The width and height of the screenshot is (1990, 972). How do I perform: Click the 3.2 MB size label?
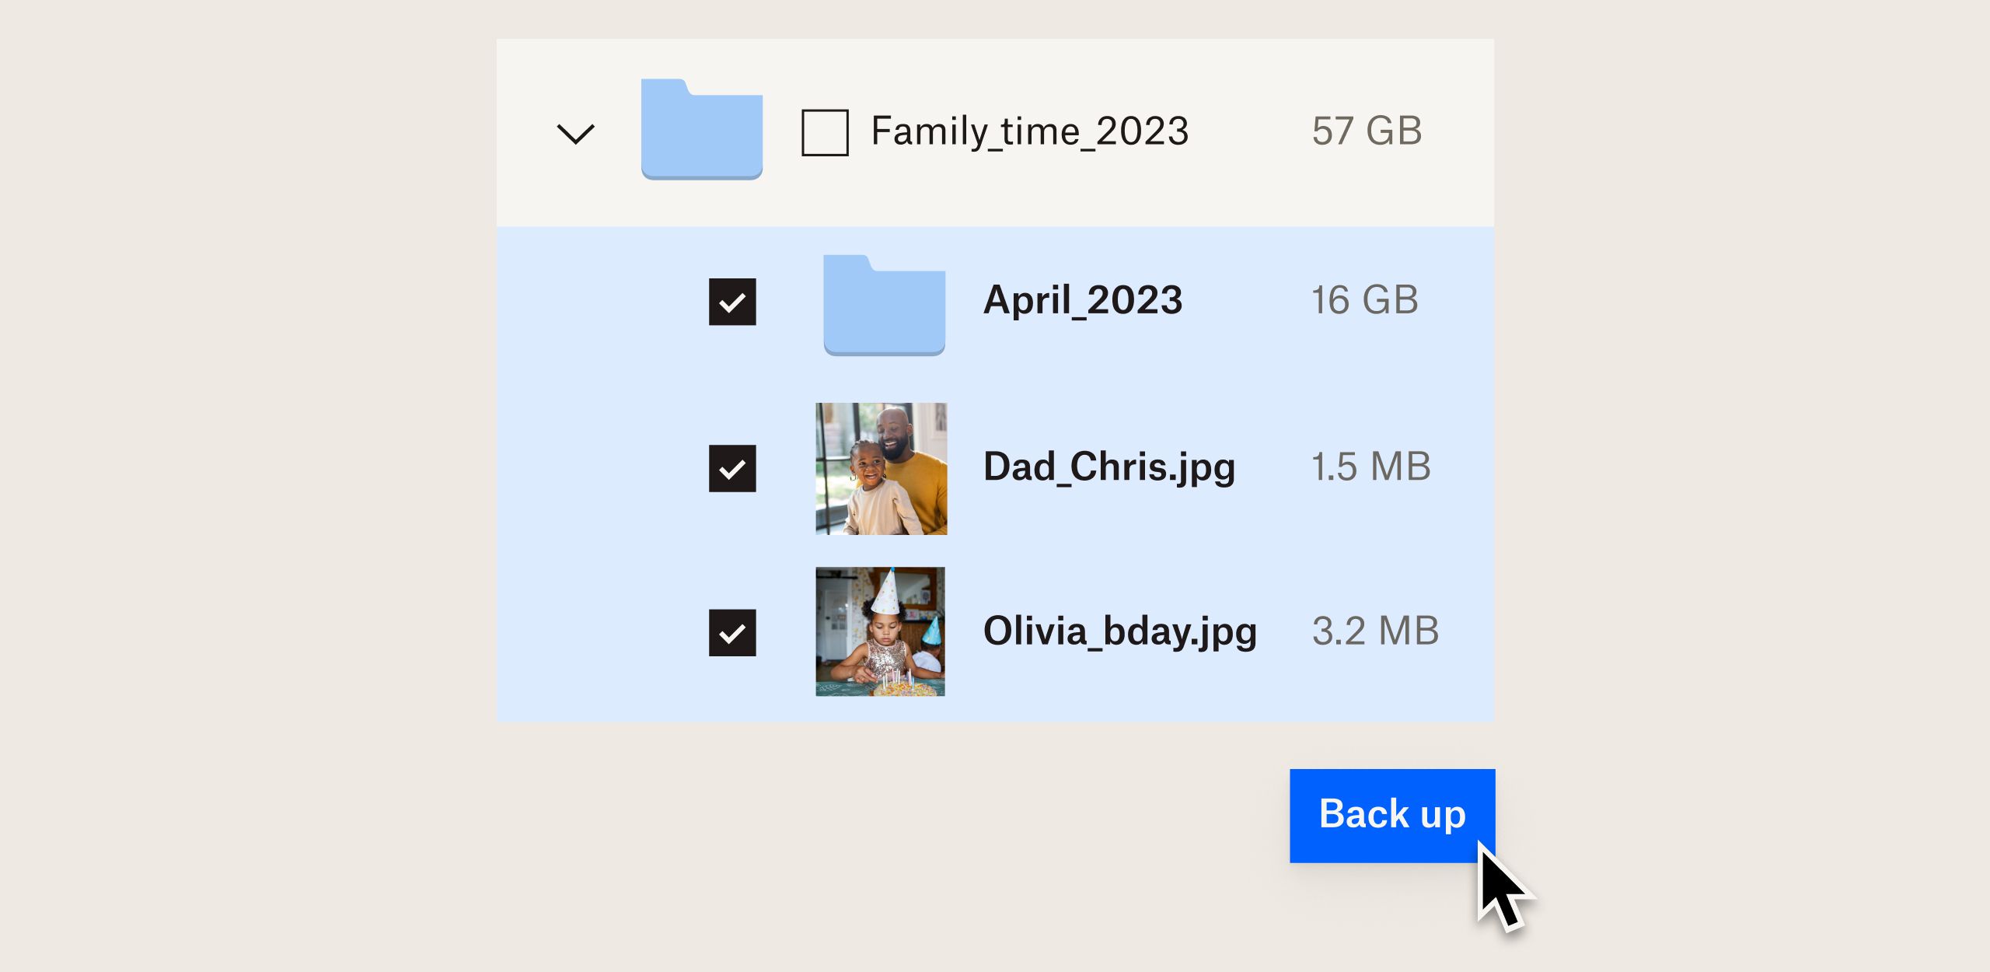coord(1376,631)
